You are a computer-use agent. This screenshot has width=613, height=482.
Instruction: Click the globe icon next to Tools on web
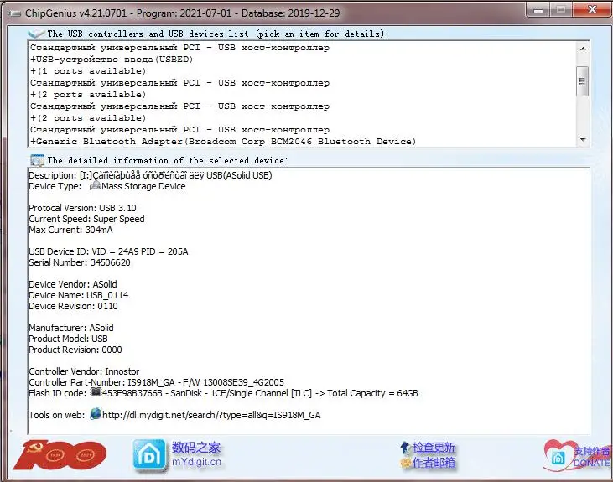point(96,413)
